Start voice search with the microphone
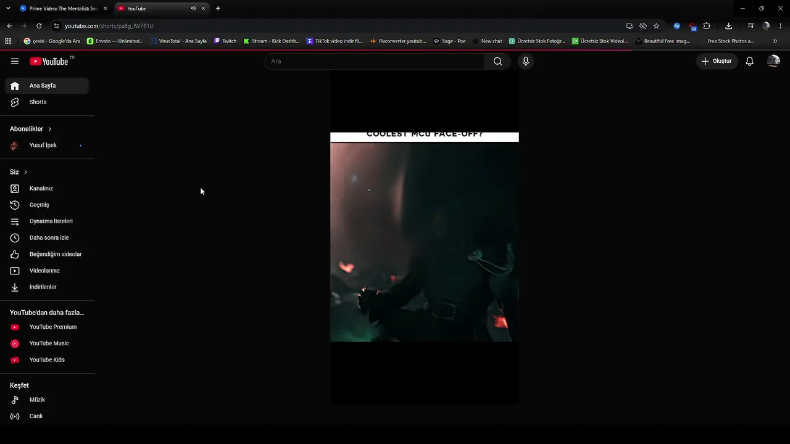The image size is (790, 444). click(x=526, y=61)
